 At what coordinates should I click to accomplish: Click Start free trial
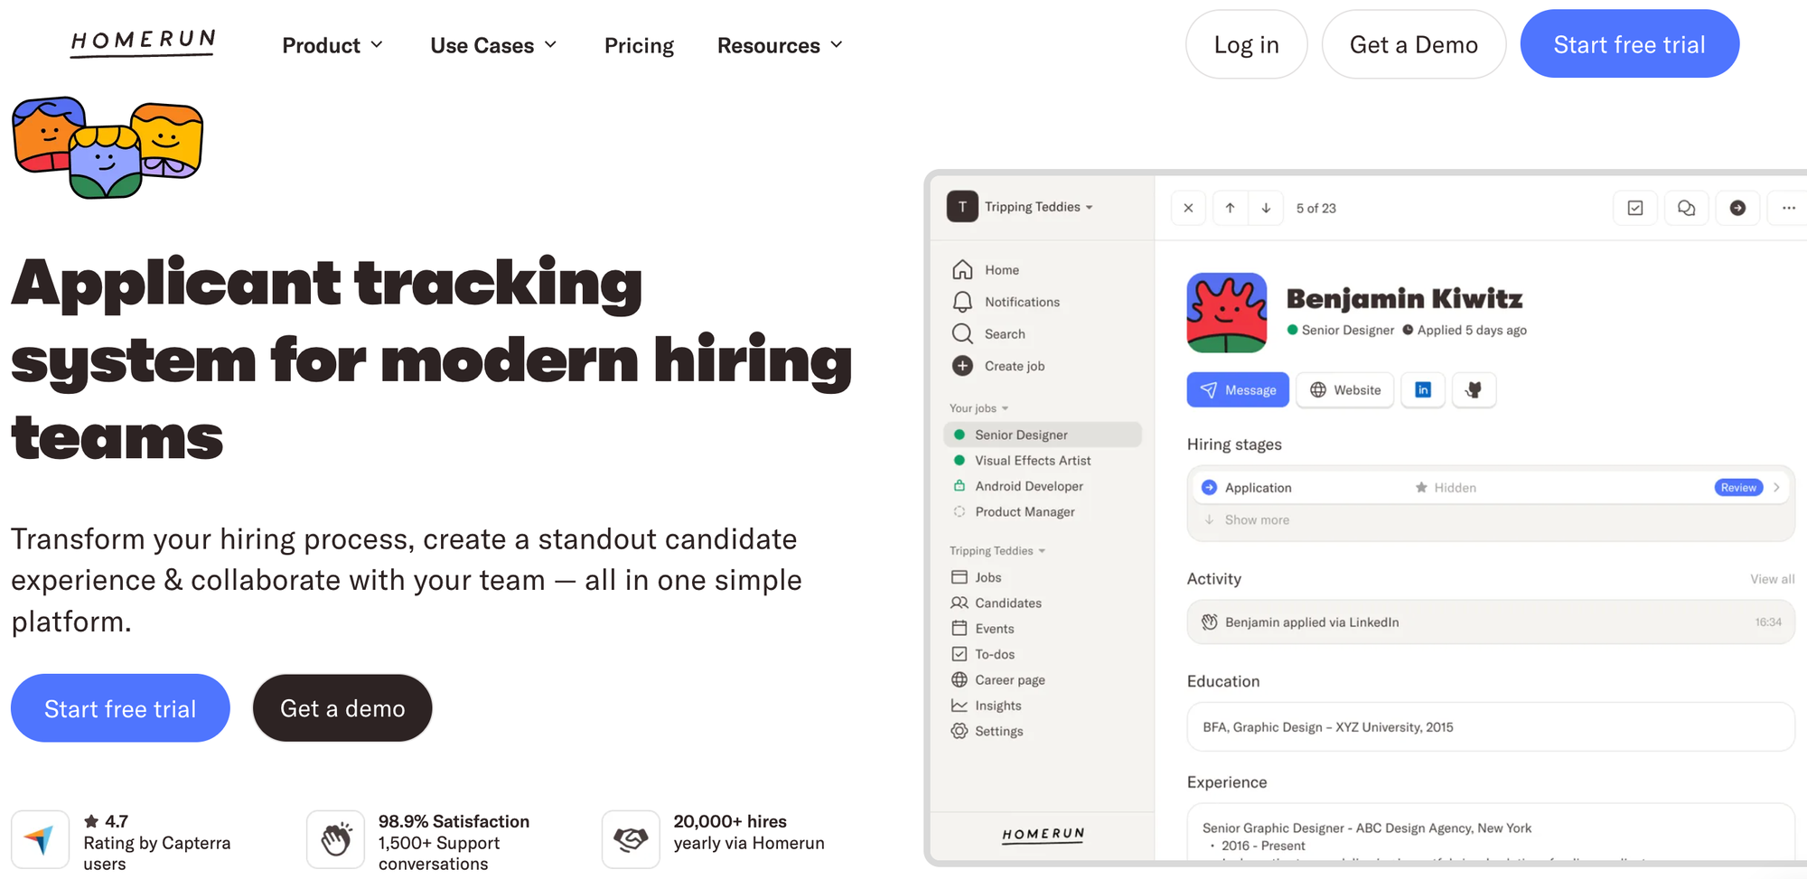(x=1629, y=42)
